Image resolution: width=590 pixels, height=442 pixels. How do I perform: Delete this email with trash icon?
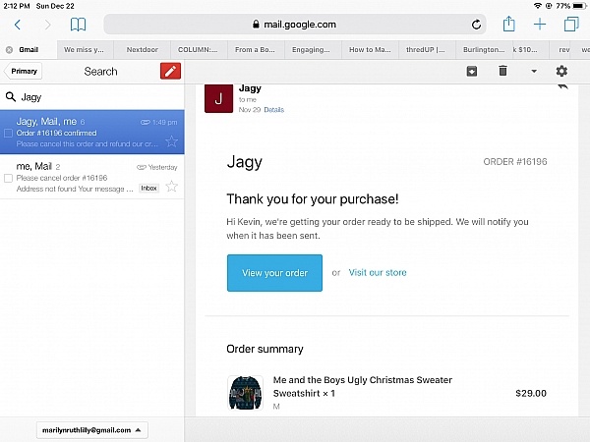point(502,71)
